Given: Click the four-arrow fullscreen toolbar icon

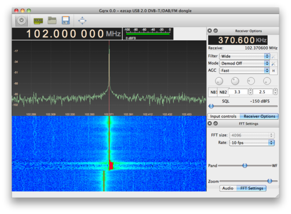Looking at the screenshot, I should point(82,20).
